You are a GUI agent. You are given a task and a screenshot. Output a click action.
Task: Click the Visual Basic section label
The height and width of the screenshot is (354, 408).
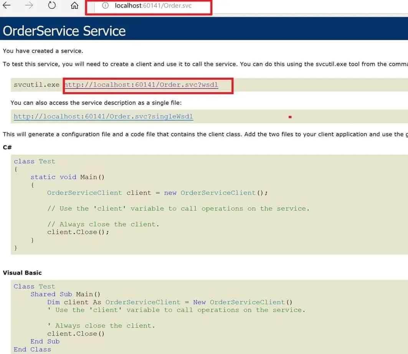(x=22, y=272)
